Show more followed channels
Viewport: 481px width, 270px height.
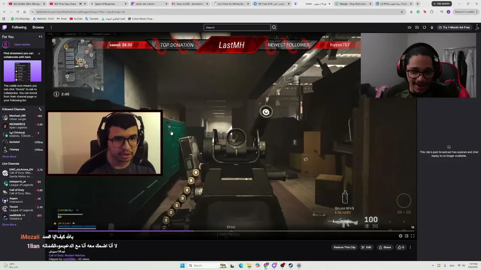(9, 157)
